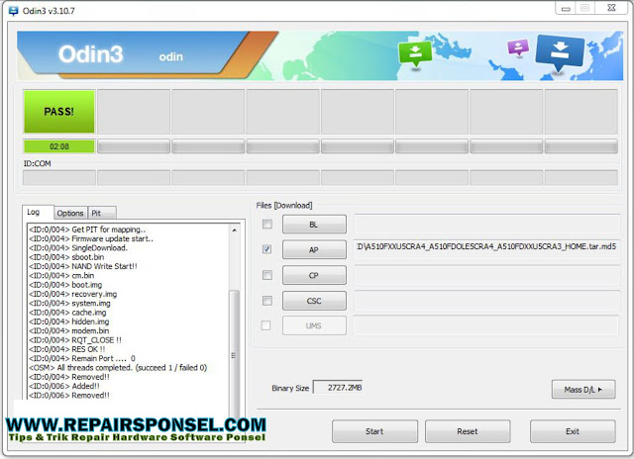Viewport: 634px width, 459px height.
Task: Open the Options tab
Action: (x=70, y=213)
